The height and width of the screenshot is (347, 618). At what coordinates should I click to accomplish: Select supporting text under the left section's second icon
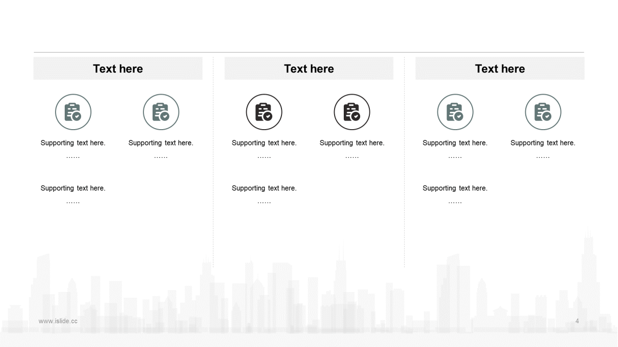tap(161, 143)
